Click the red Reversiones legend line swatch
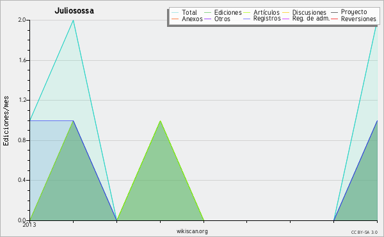This screenshot has width=384, height=237. pyautogui.click(x=335, y=19)
